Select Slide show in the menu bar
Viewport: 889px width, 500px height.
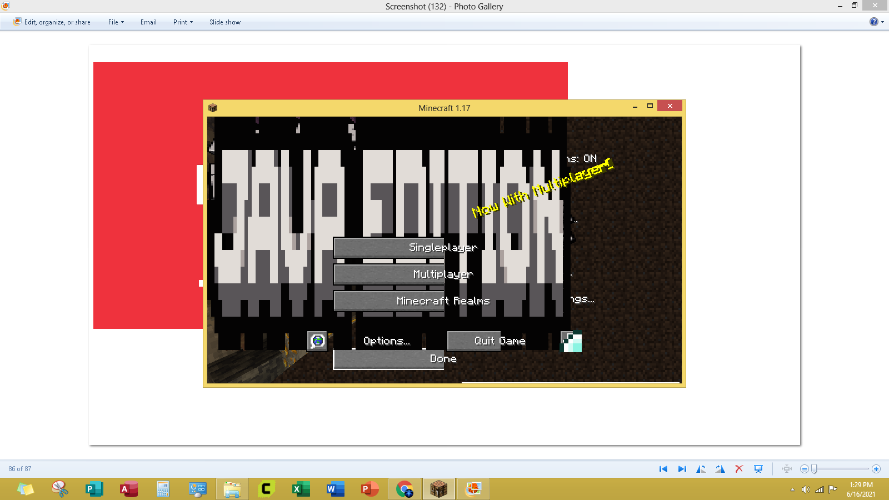tap(225, 22)
